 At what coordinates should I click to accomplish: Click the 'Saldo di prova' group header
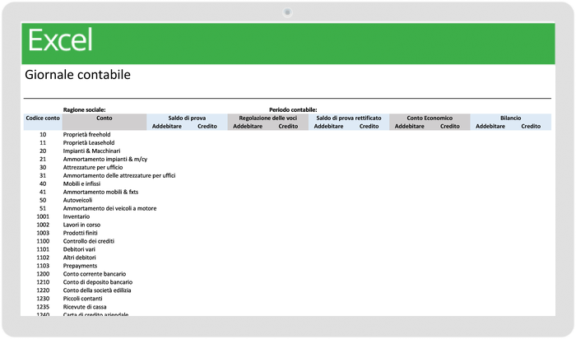[187, 118]
